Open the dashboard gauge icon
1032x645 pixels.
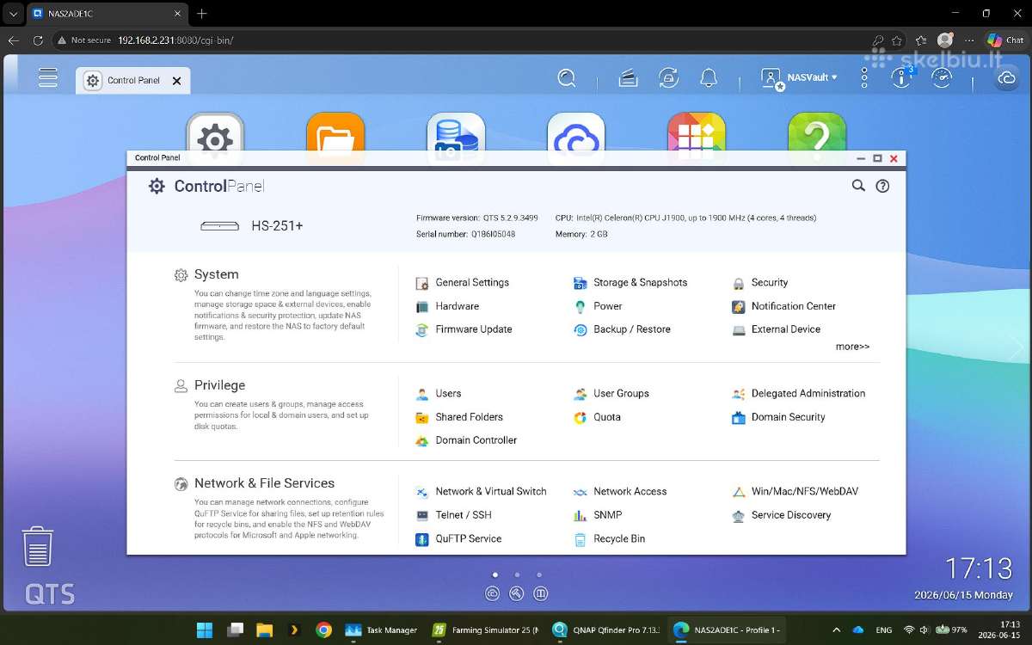click(x=942, y=78)
